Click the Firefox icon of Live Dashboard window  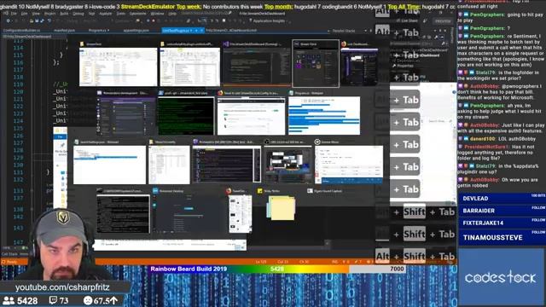[344, 44]
